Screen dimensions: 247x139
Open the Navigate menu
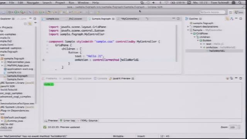(x=32, y=3)
